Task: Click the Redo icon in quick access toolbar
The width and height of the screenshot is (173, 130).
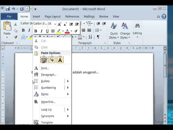Action: [22, 9]
